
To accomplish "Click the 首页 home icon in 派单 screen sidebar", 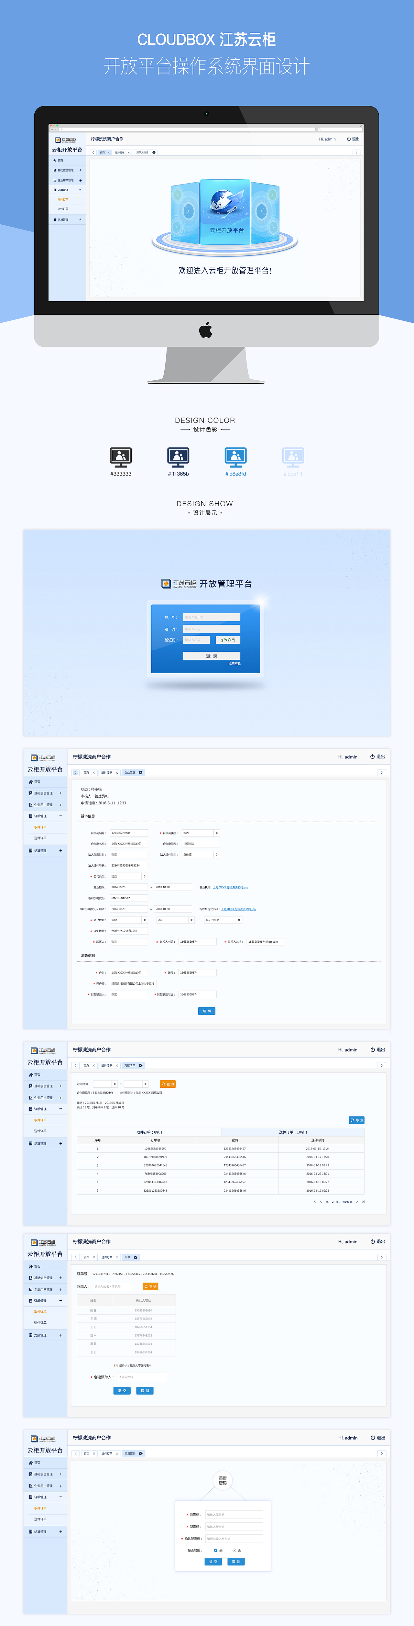I will [x=30, y=1266].
